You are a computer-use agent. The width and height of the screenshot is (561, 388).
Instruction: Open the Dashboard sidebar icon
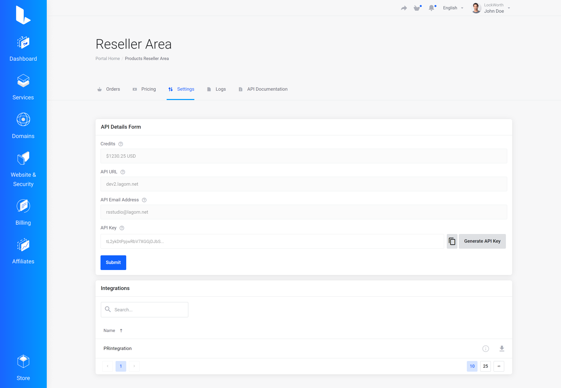pos(23,43)
